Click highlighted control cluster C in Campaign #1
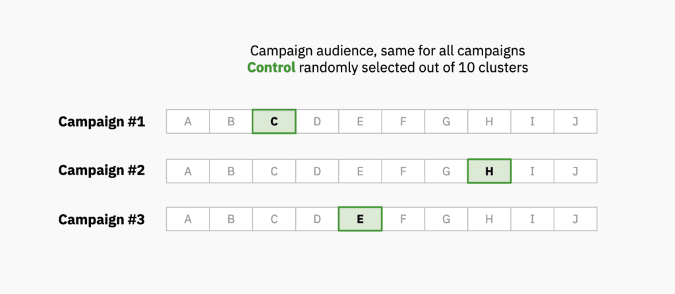Image resolution: width=675 pixels, height=294 pixels. coord(274,121)
